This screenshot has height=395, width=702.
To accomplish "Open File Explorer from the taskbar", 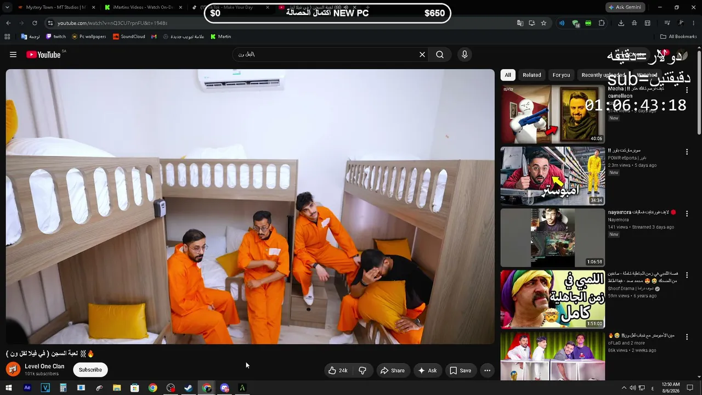I will point(117,388).
